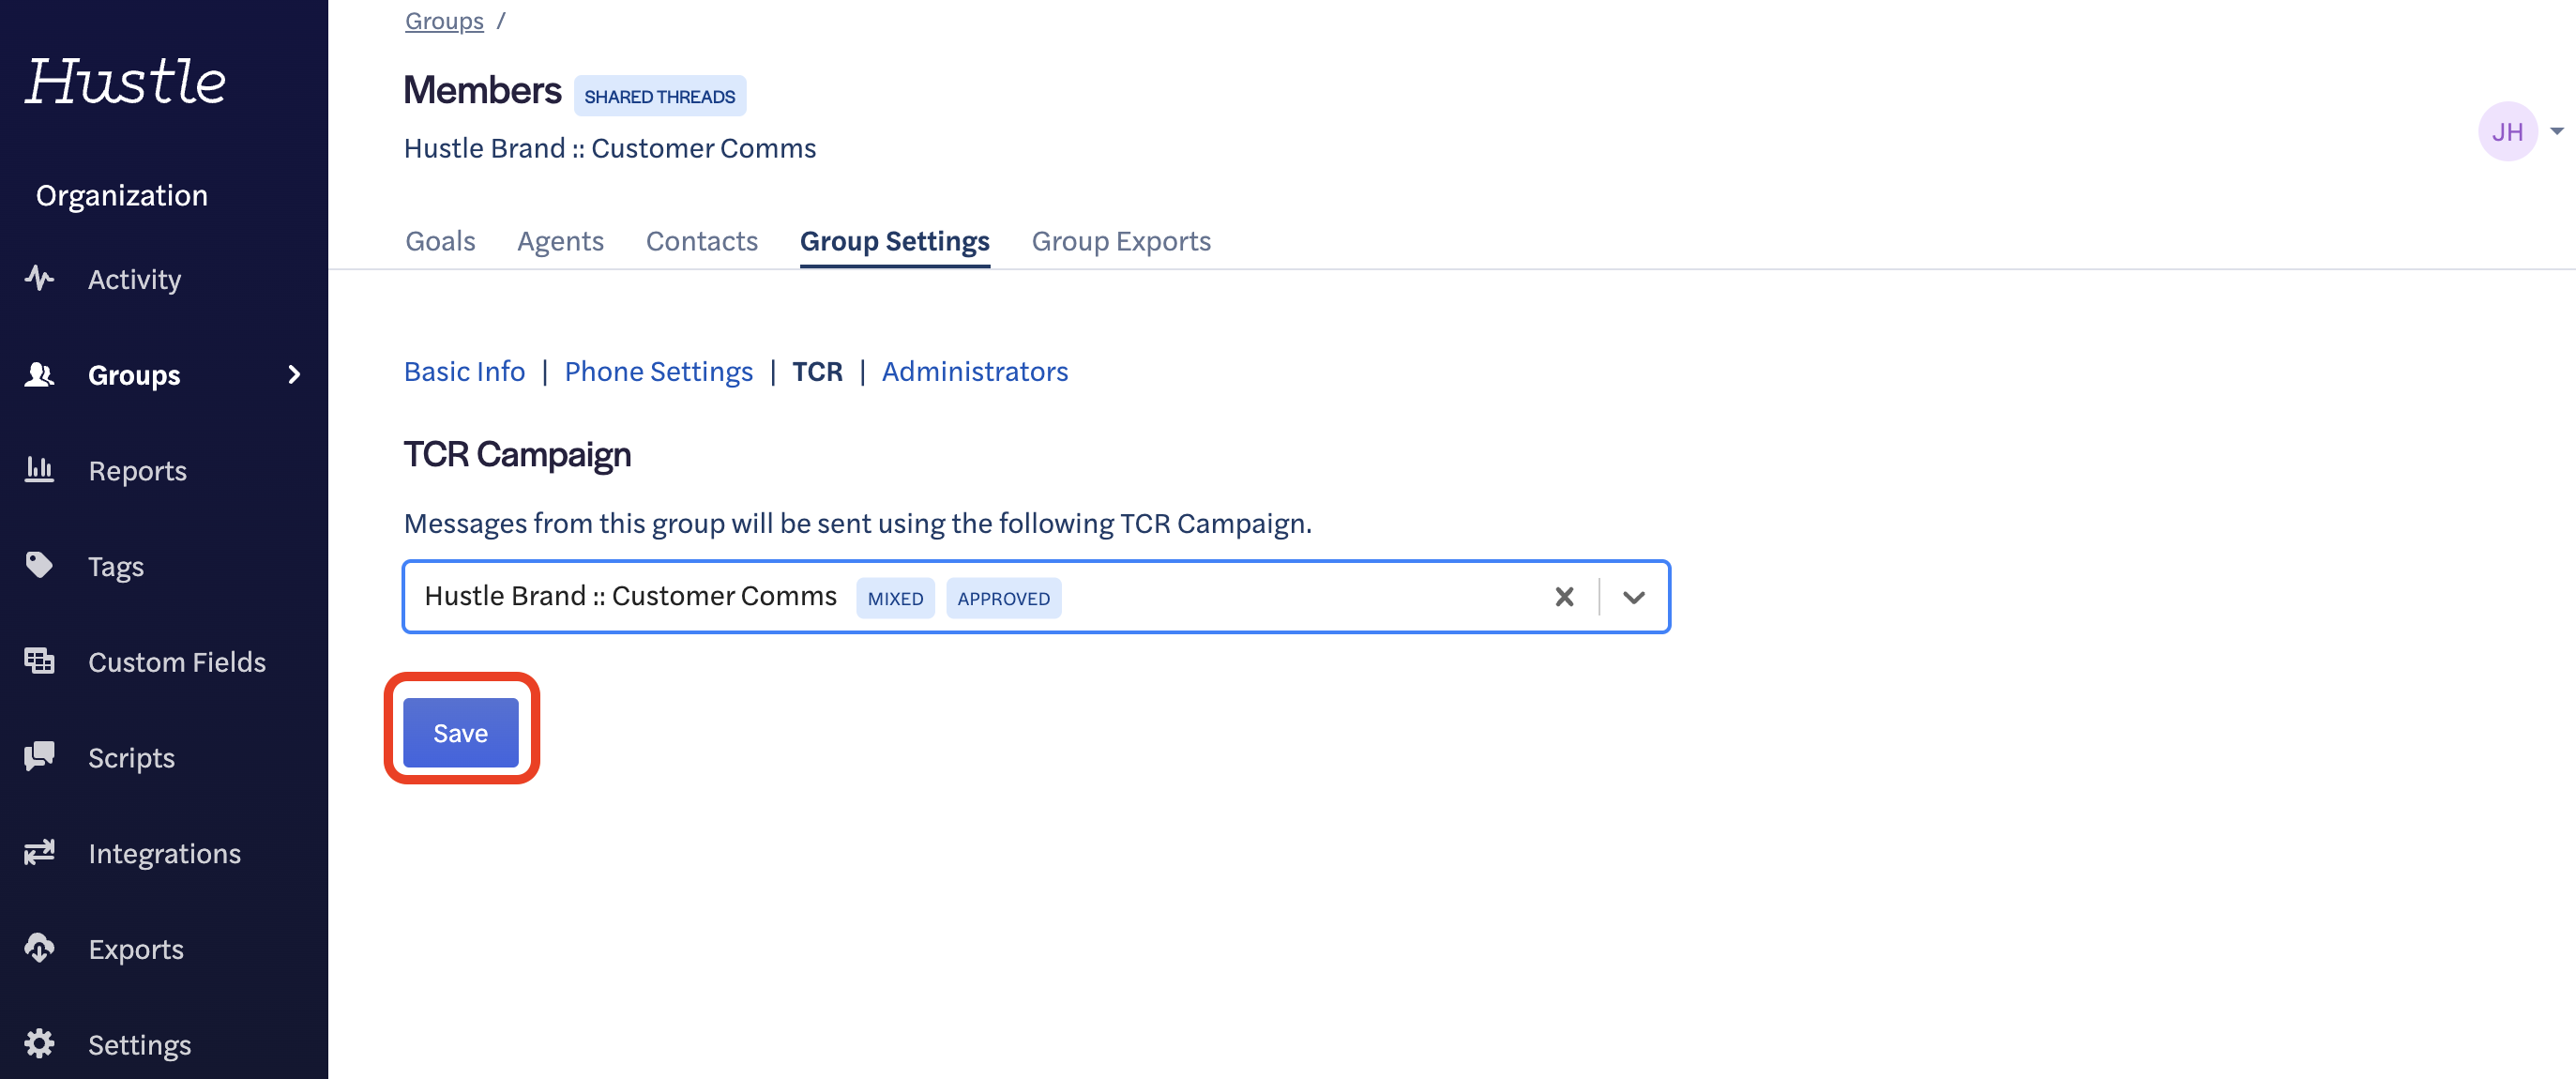Click the Activity pulse icon in sidebar
This screenshot has height=1079, width=2576.
pos(39,278)
